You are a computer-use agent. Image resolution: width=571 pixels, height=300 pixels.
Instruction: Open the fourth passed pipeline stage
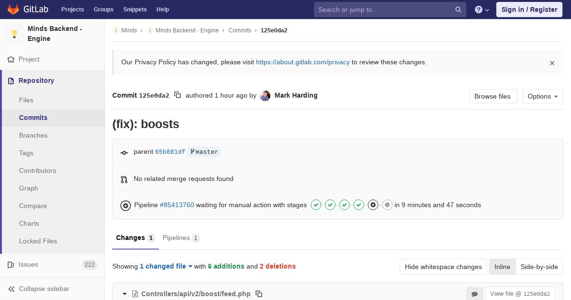[359, 205]
